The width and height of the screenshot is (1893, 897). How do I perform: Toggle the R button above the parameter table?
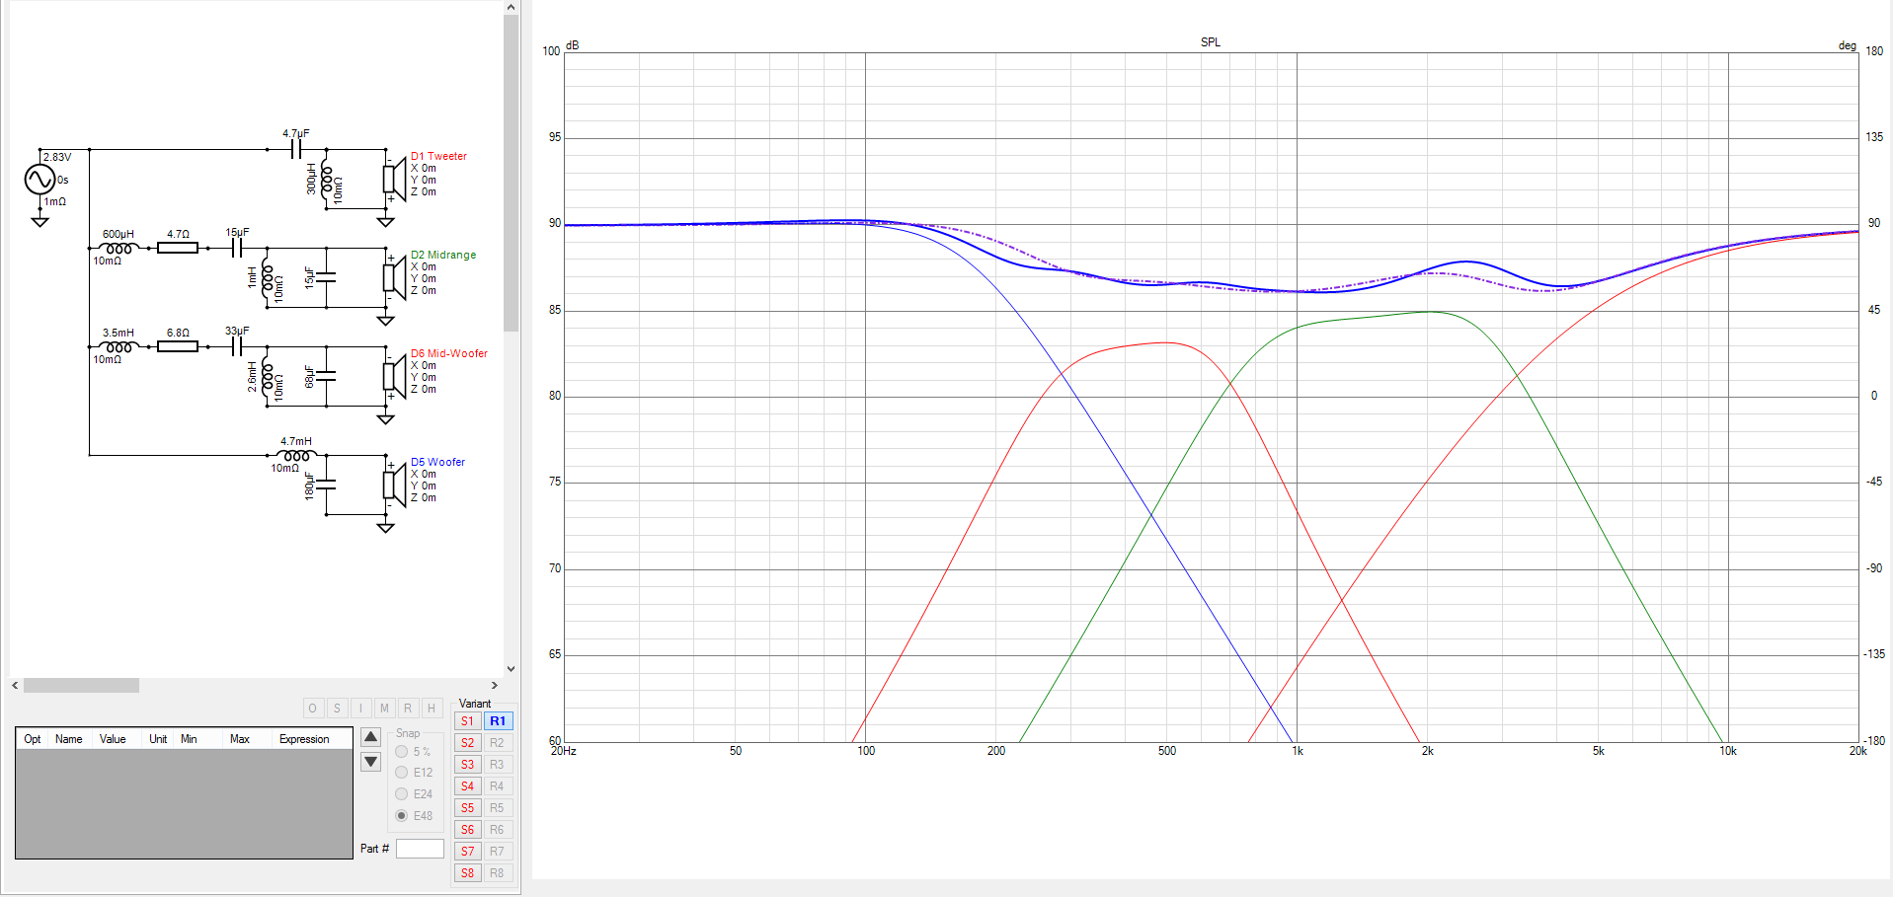(408, 709)
